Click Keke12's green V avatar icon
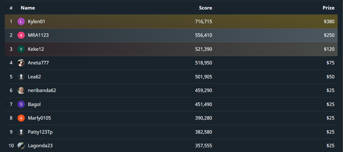 pyautogui.click(x=21, y=49)
